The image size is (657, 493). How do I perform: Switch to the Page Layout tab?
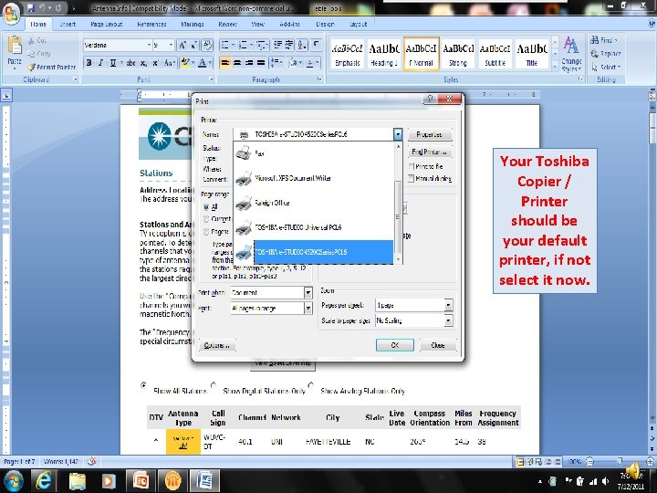(107, 24)
